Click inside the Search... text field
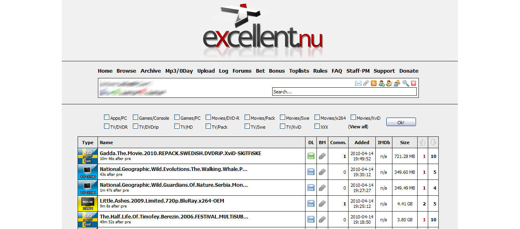This screenshot has width=520, height=229. click(344, 92)
